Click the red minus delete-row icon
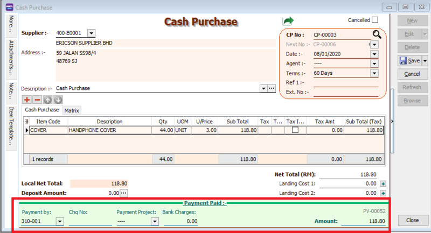 pyautogui.click(x=37, y=100)
